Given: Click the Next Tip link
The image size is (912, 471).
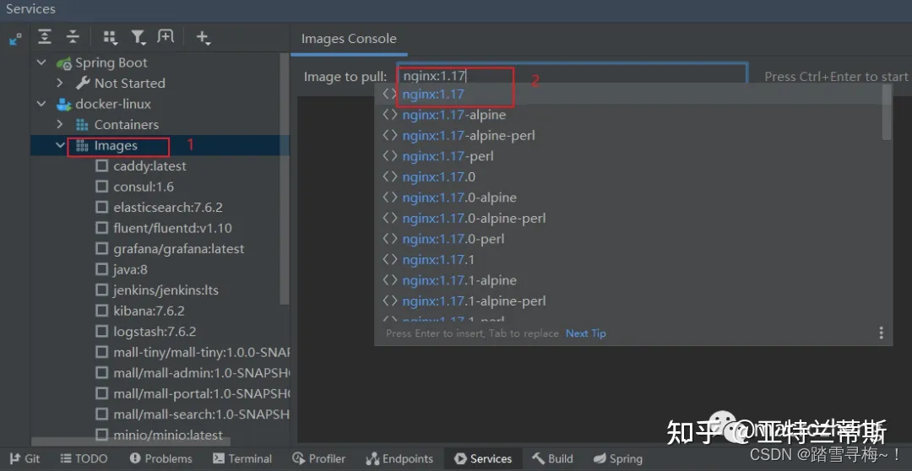Looking at the screenshot, I should [586, 333].
